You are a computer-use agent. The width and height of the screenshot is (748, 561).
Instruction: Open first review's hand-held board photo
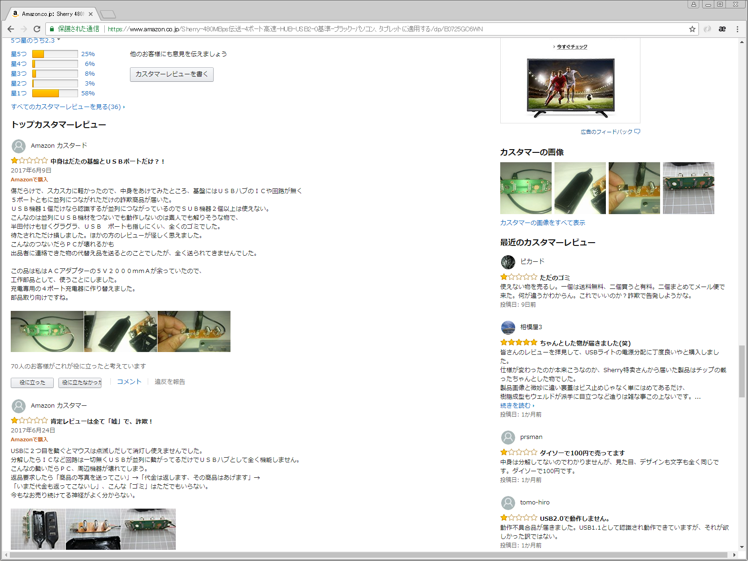(x=194, y=331)
